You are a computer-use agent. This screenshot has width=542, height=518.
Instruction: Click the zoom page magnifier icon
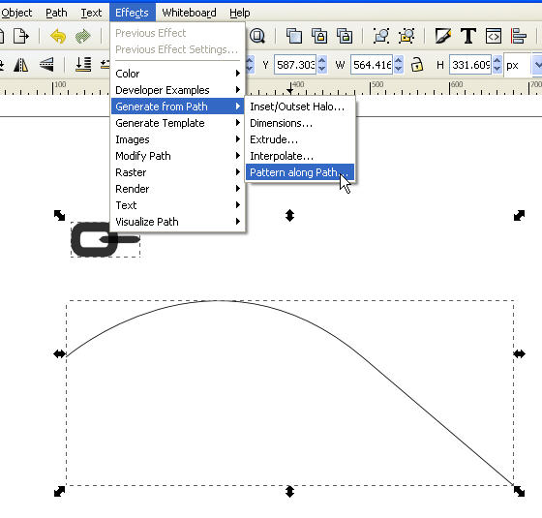tap(257, 36)
